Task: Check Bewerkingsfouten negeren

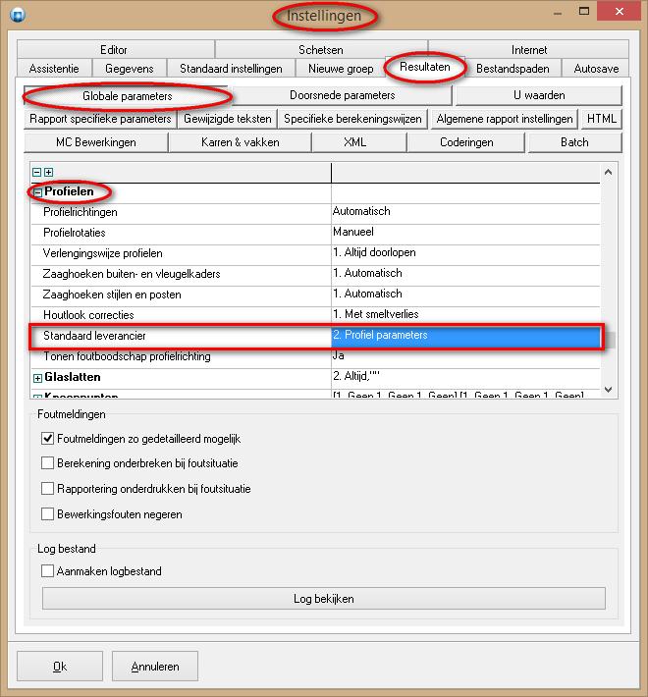Action: coord(47,514)
